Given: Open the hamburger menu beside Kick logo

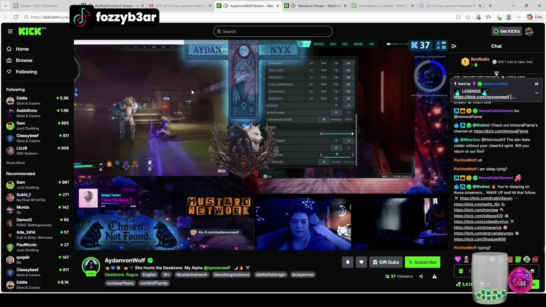Looking at the screenshot, I should [x=10, y=31].
